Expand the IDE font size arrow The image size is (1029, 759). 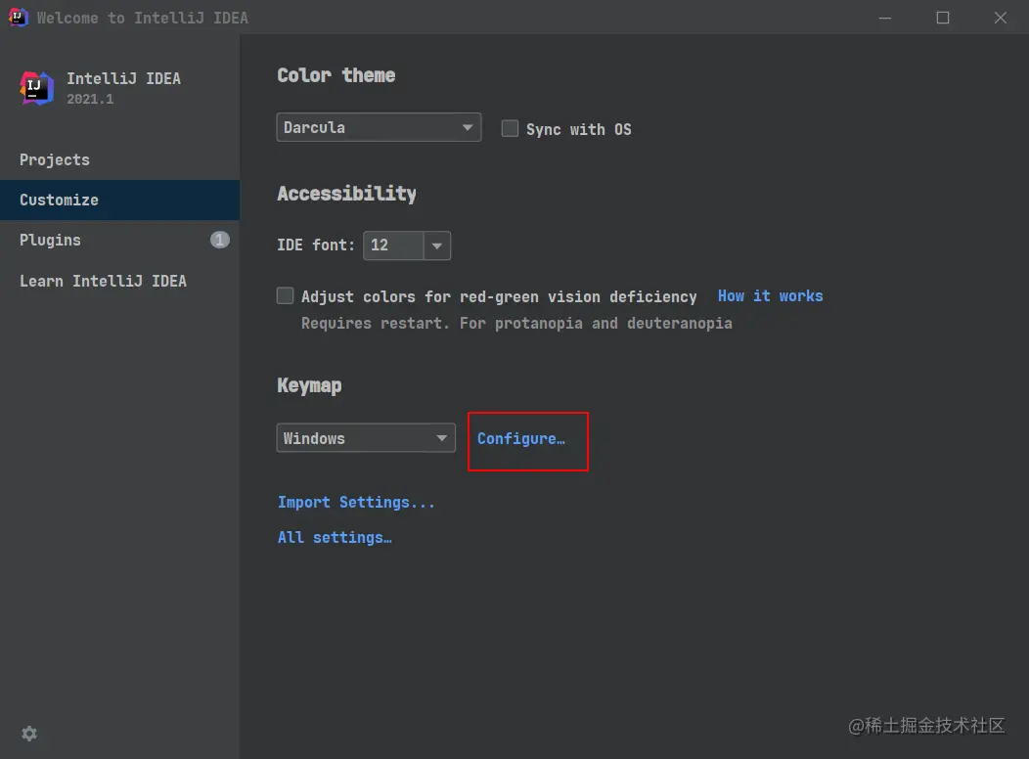click(x=437, y=246)
